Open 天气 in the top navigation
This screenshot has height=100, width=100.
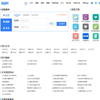[62, 3]
